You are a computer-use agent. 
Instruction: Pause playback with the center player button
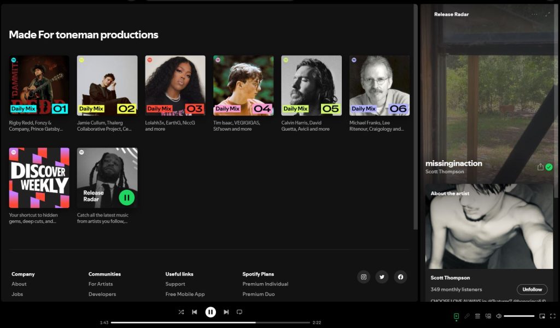click(211, 312)
